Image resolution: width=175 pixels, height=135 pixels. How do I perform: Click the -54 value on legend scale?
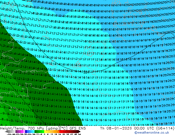[9, 134]
